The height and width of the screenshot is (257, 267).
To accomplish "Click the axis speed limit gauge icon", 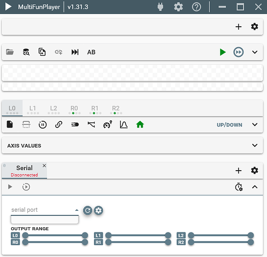I will point(107,124).
